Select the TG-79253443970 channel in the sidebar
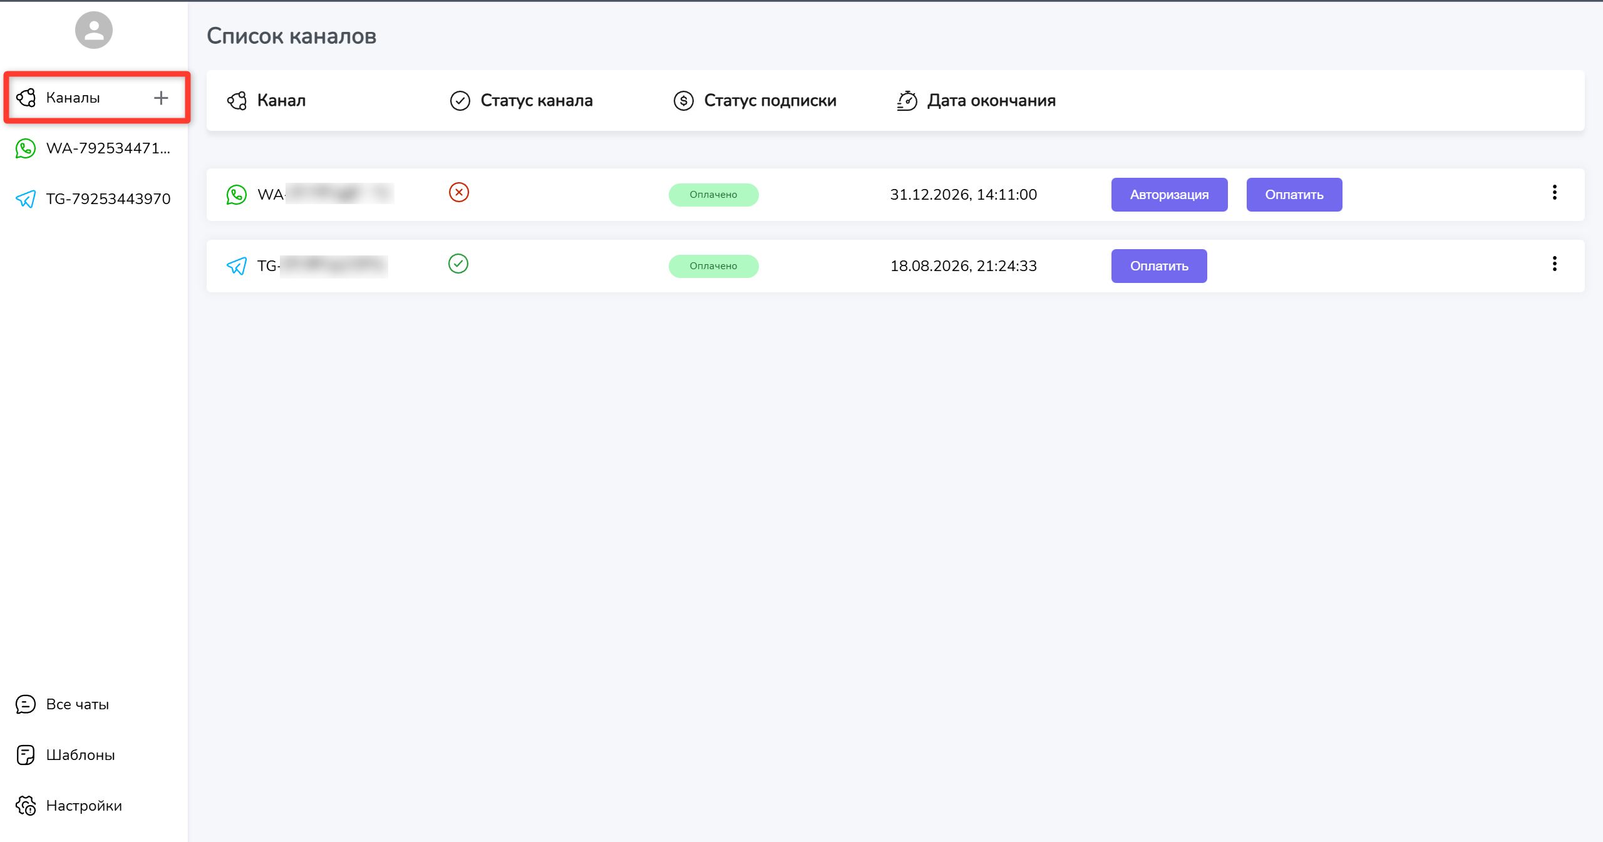This screenshot has width=1603, height=842. [108, 199]
